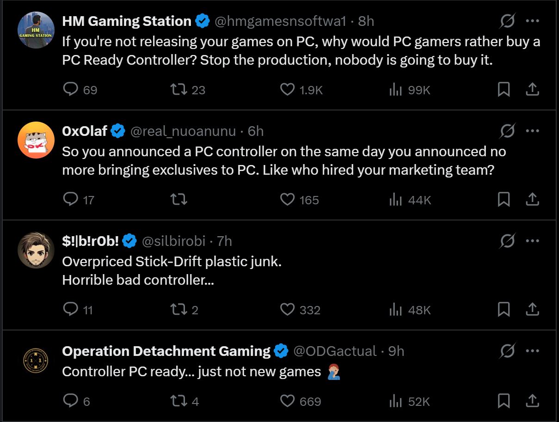Open the reply box for 0xOlaf's tweet
Screen dimensions: 559x422
click(71, 200)
